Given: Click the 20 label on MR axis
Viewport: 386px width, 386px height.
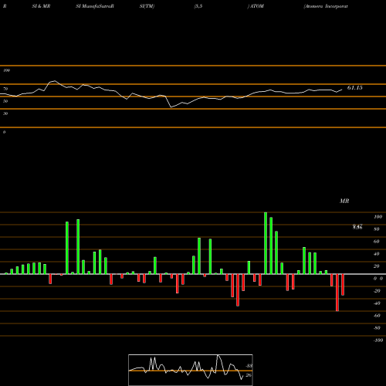Looking at the screenshot, I should pyautogui.click(x=376, y=266).
